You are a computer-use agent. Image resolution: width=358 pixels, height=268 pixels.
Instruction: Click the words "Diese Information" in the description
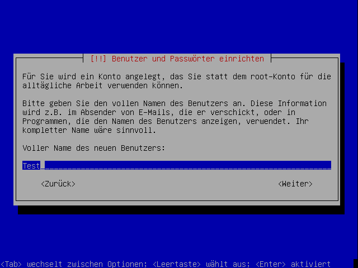[289, 103]
